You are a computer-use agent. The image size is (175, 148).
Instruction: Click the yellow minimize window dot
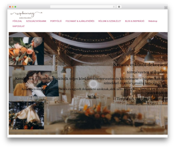point(13,7)
